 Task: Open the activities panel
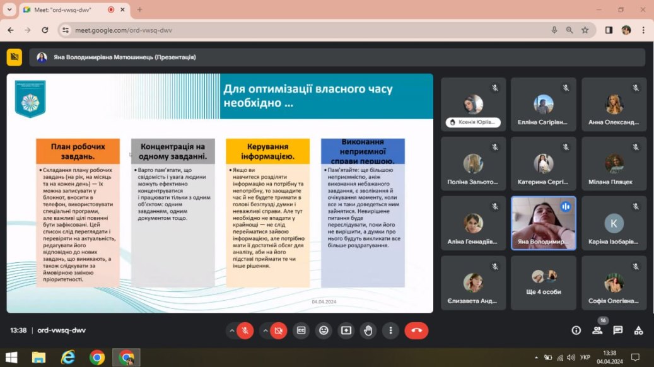[x=639, y=330]
